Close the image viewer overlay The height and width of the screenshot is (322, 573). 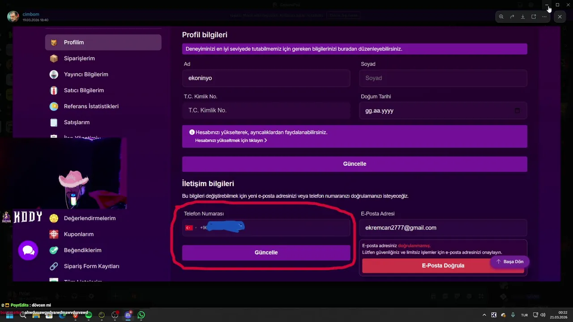(560, 17)
